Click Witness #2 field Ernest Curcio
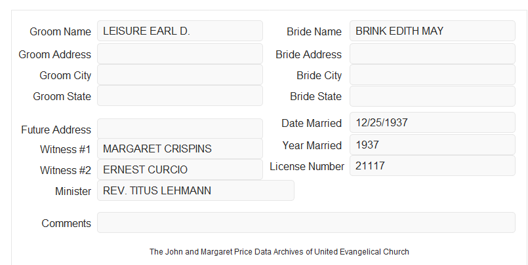Screen dimensions: 528x265 pyautogui.click(x=180, y=169)
